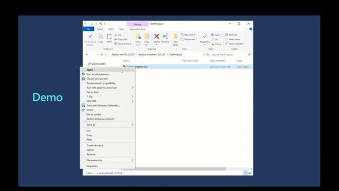Expand the 7-Zip submenu
Image resolution: width=339 pixels, height=191 pixels.
(132, 97)
